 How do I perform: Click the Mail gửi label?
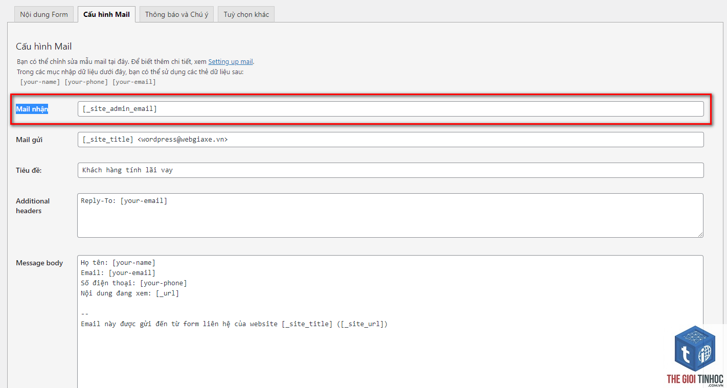click(29, 140)
